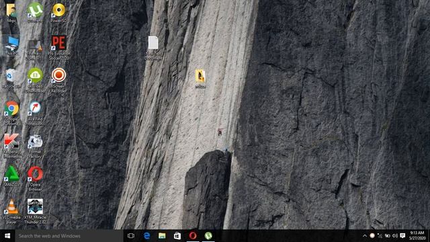The width and height of the screenshot is (430, 242).
Task: Select the uTorrent desktop shortcut
Action: (35, 12)
